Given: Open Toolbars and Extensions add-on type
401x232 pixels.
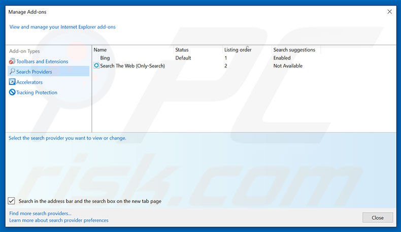Looking at the screenshot, I should 42,61.
